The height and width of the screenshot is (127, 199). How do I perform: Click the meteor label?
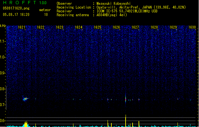45,10
